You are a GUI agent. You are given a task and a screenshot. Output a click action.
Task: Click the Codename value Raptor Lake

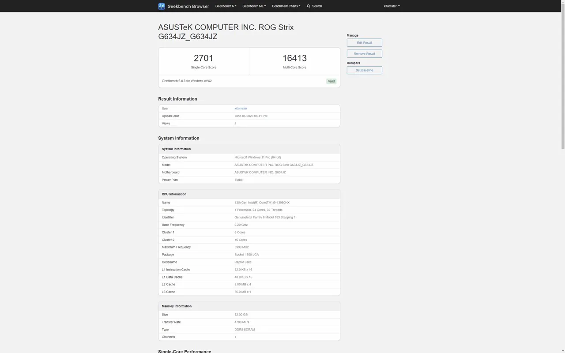[243, 262]
